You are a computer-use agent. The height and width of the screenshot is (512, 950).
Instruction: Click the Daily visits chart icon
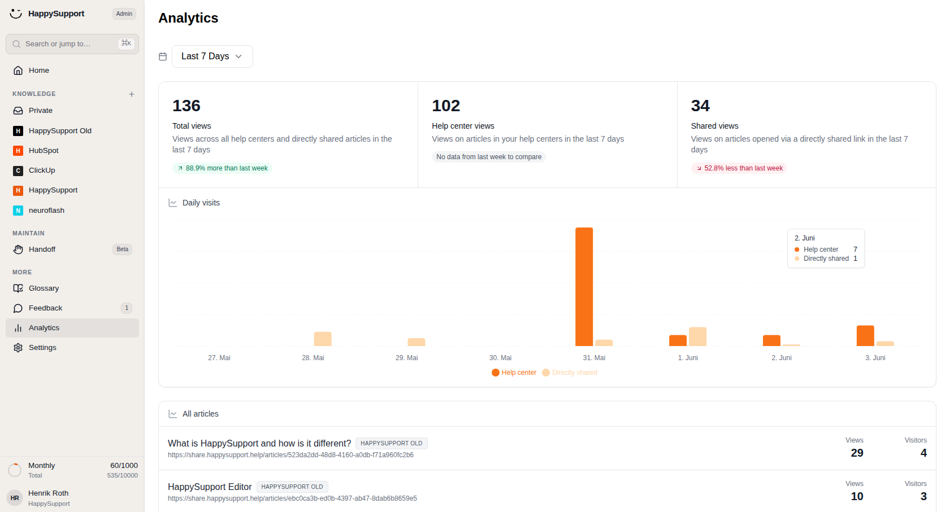(173, 203)
